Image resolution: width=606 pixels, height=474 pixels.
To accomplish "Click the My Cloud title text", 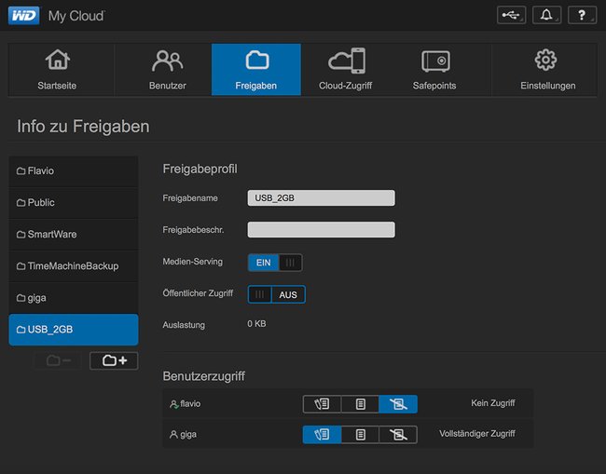I will [x=76, y=16].
